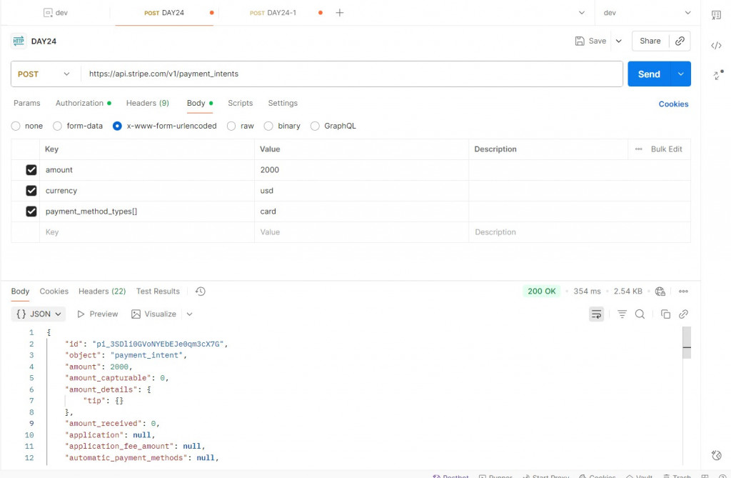The height and width of the screenshot is (478, 731).
Task: Select the form-data body type
Action: click(57, 126)
